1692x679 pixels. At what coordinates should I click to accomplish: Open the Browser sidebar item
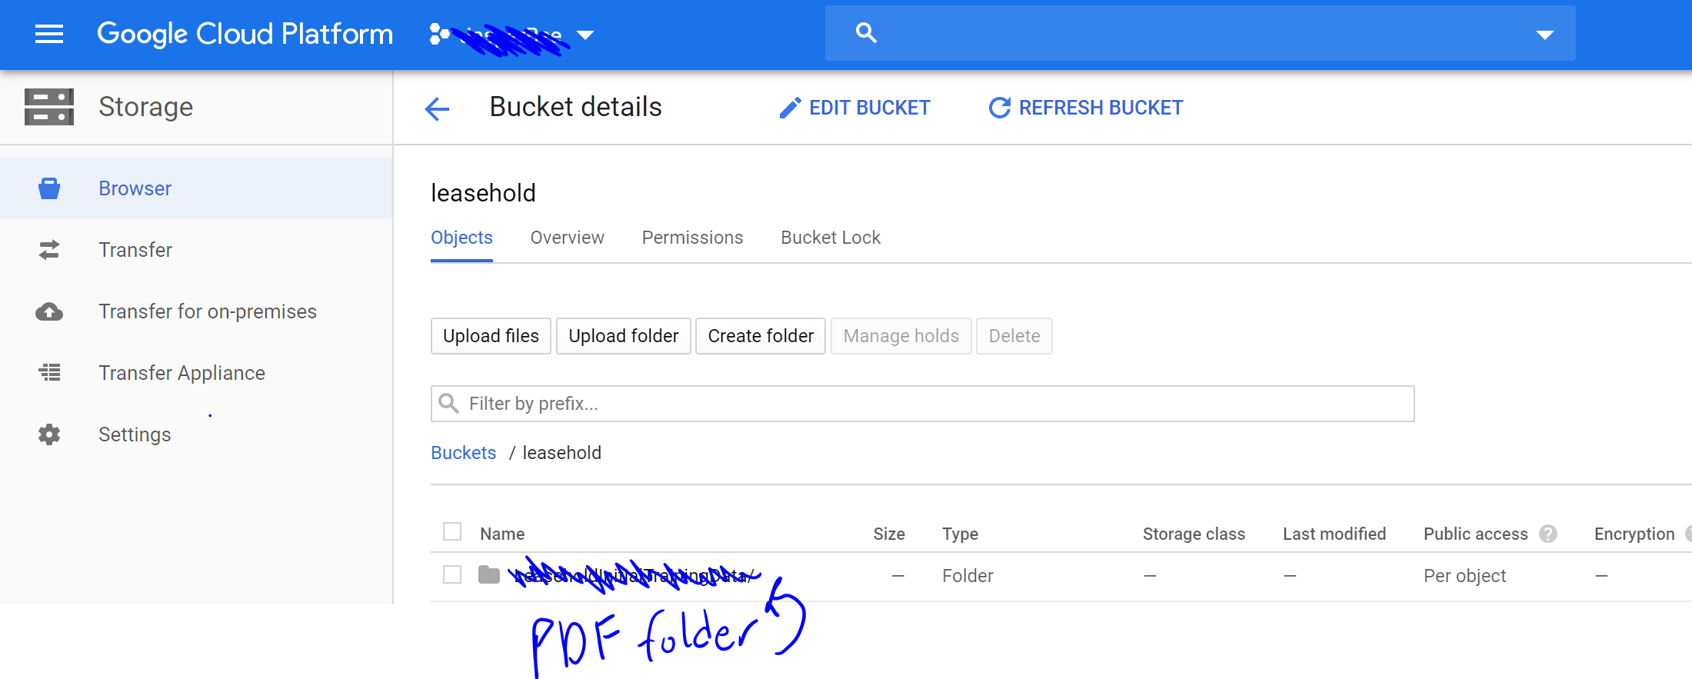click(196, 188)
